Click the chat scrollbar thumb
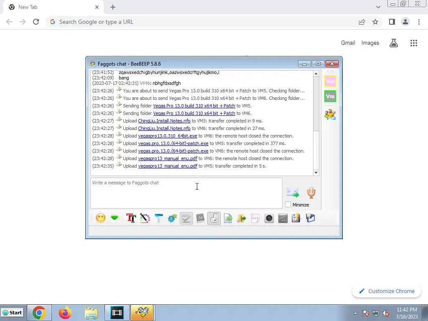 point(316,104)
